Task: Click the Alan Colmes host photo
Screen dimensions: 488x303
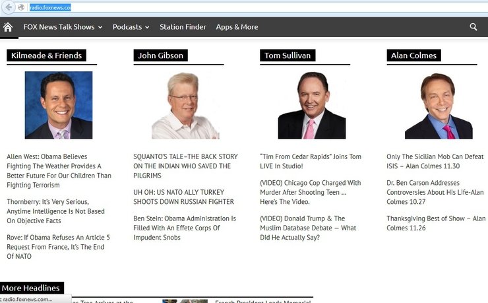Action: [x=439, y=105]
